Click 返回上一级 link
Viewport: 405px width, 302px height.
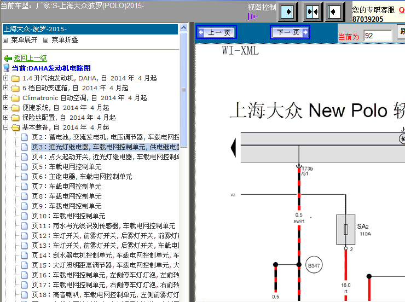pyautogui.click(x=31, y=58)
